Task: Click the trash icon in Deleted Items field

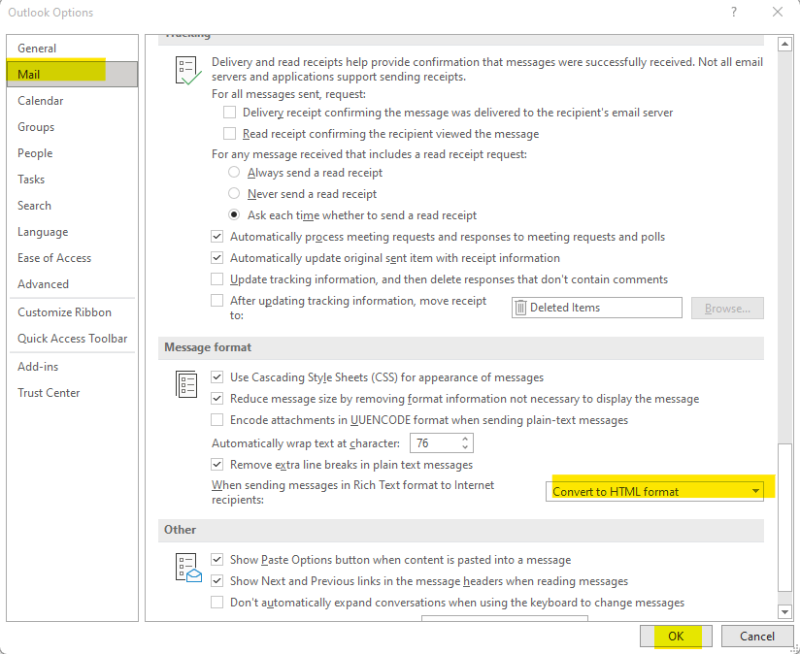Action: (x=520, y=308)
